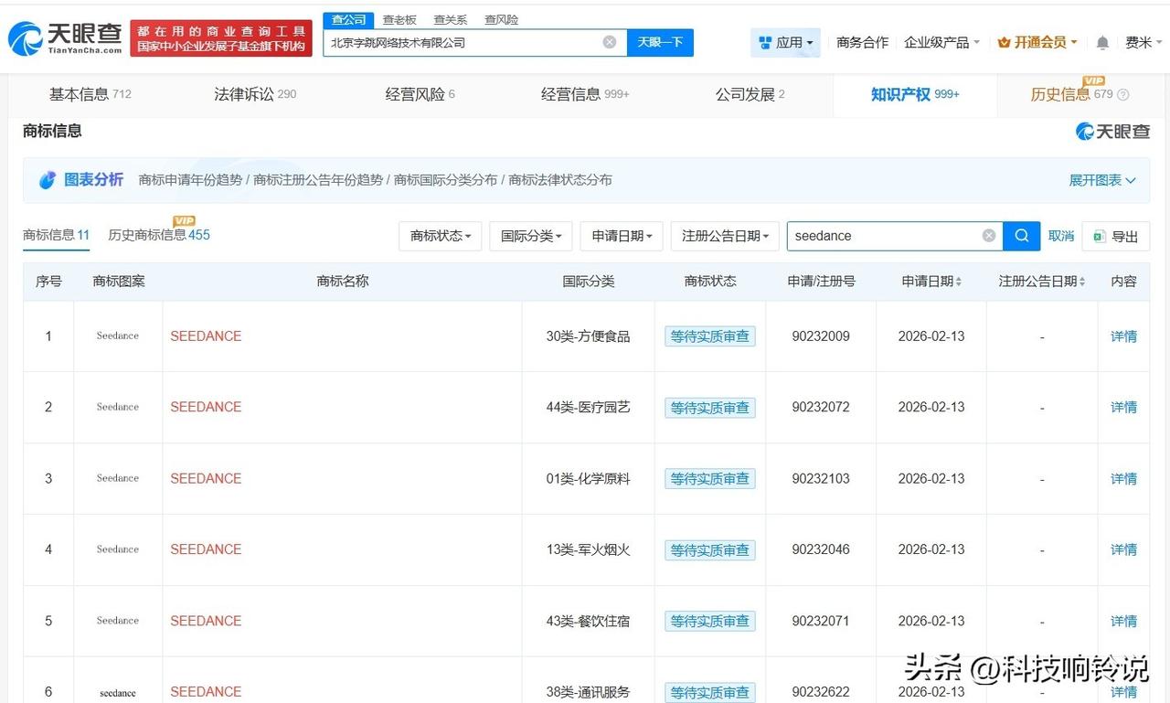Click the blue 天眼一下 search button

pyautogui.click(x=660, y=42)
